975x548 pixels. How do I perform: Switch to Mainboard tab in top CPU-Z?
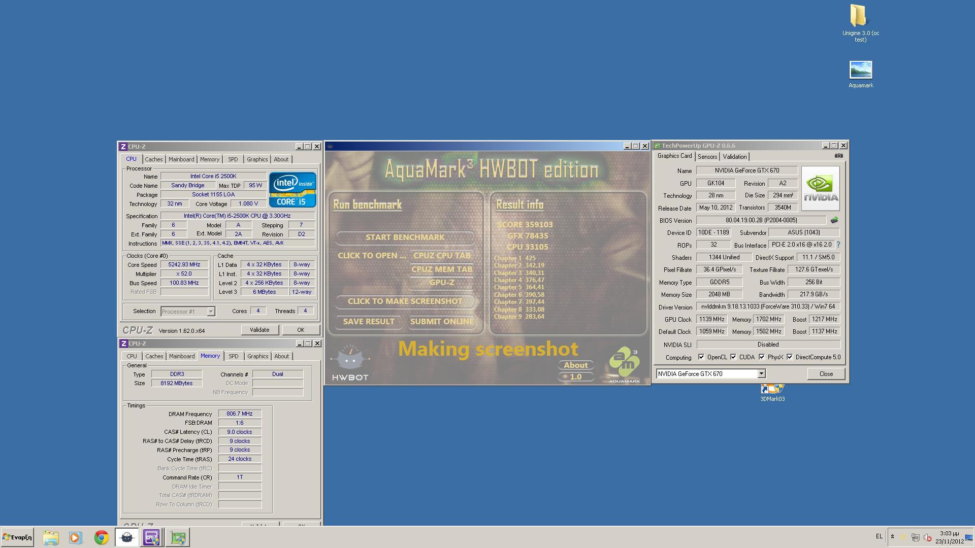pyautogui.click(x=181, y=159)
